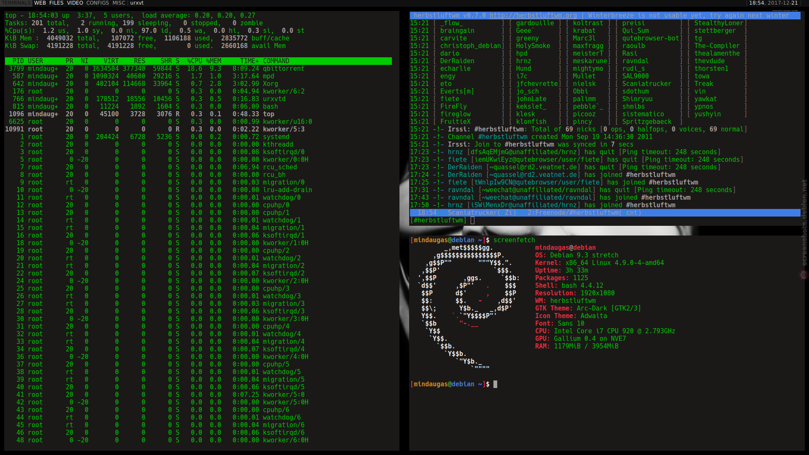Screen dimensions: 809x455
Task: Click the OS: Debian 9.3 stretch line
Action: tap(577, 255)
